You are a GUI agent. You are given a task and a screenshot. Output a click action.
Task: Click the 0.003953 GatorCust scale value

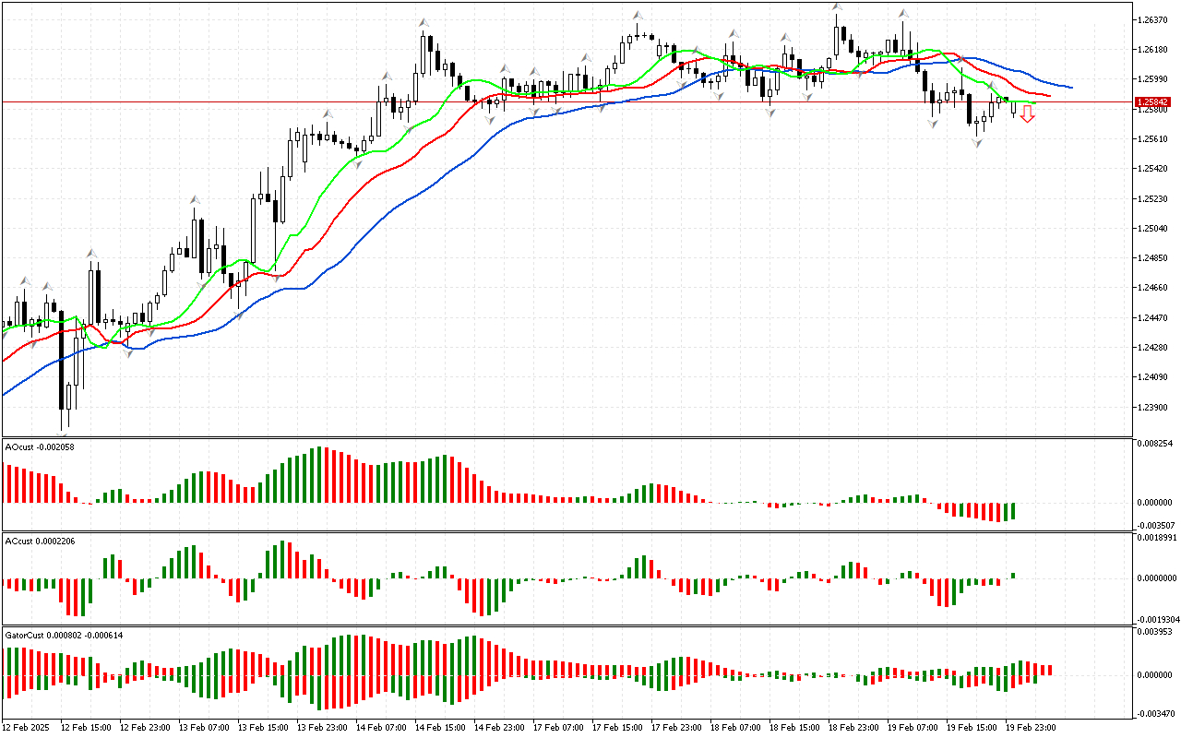pyautogui.click(x=1155, y=632)
